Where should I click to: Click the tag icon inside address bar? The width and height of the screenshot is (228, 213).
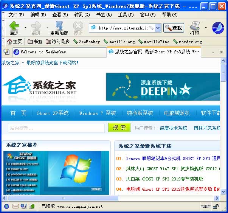click(x=152, y=28)
